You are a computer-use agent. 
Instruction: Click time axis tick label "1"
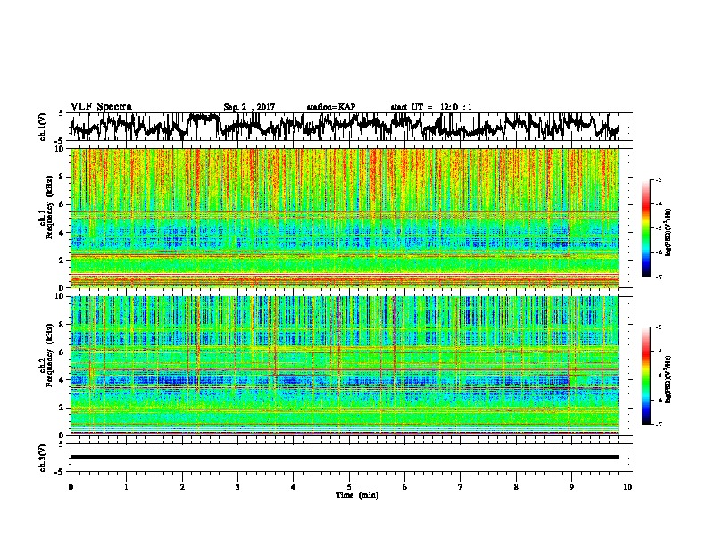tap(126, 487)
